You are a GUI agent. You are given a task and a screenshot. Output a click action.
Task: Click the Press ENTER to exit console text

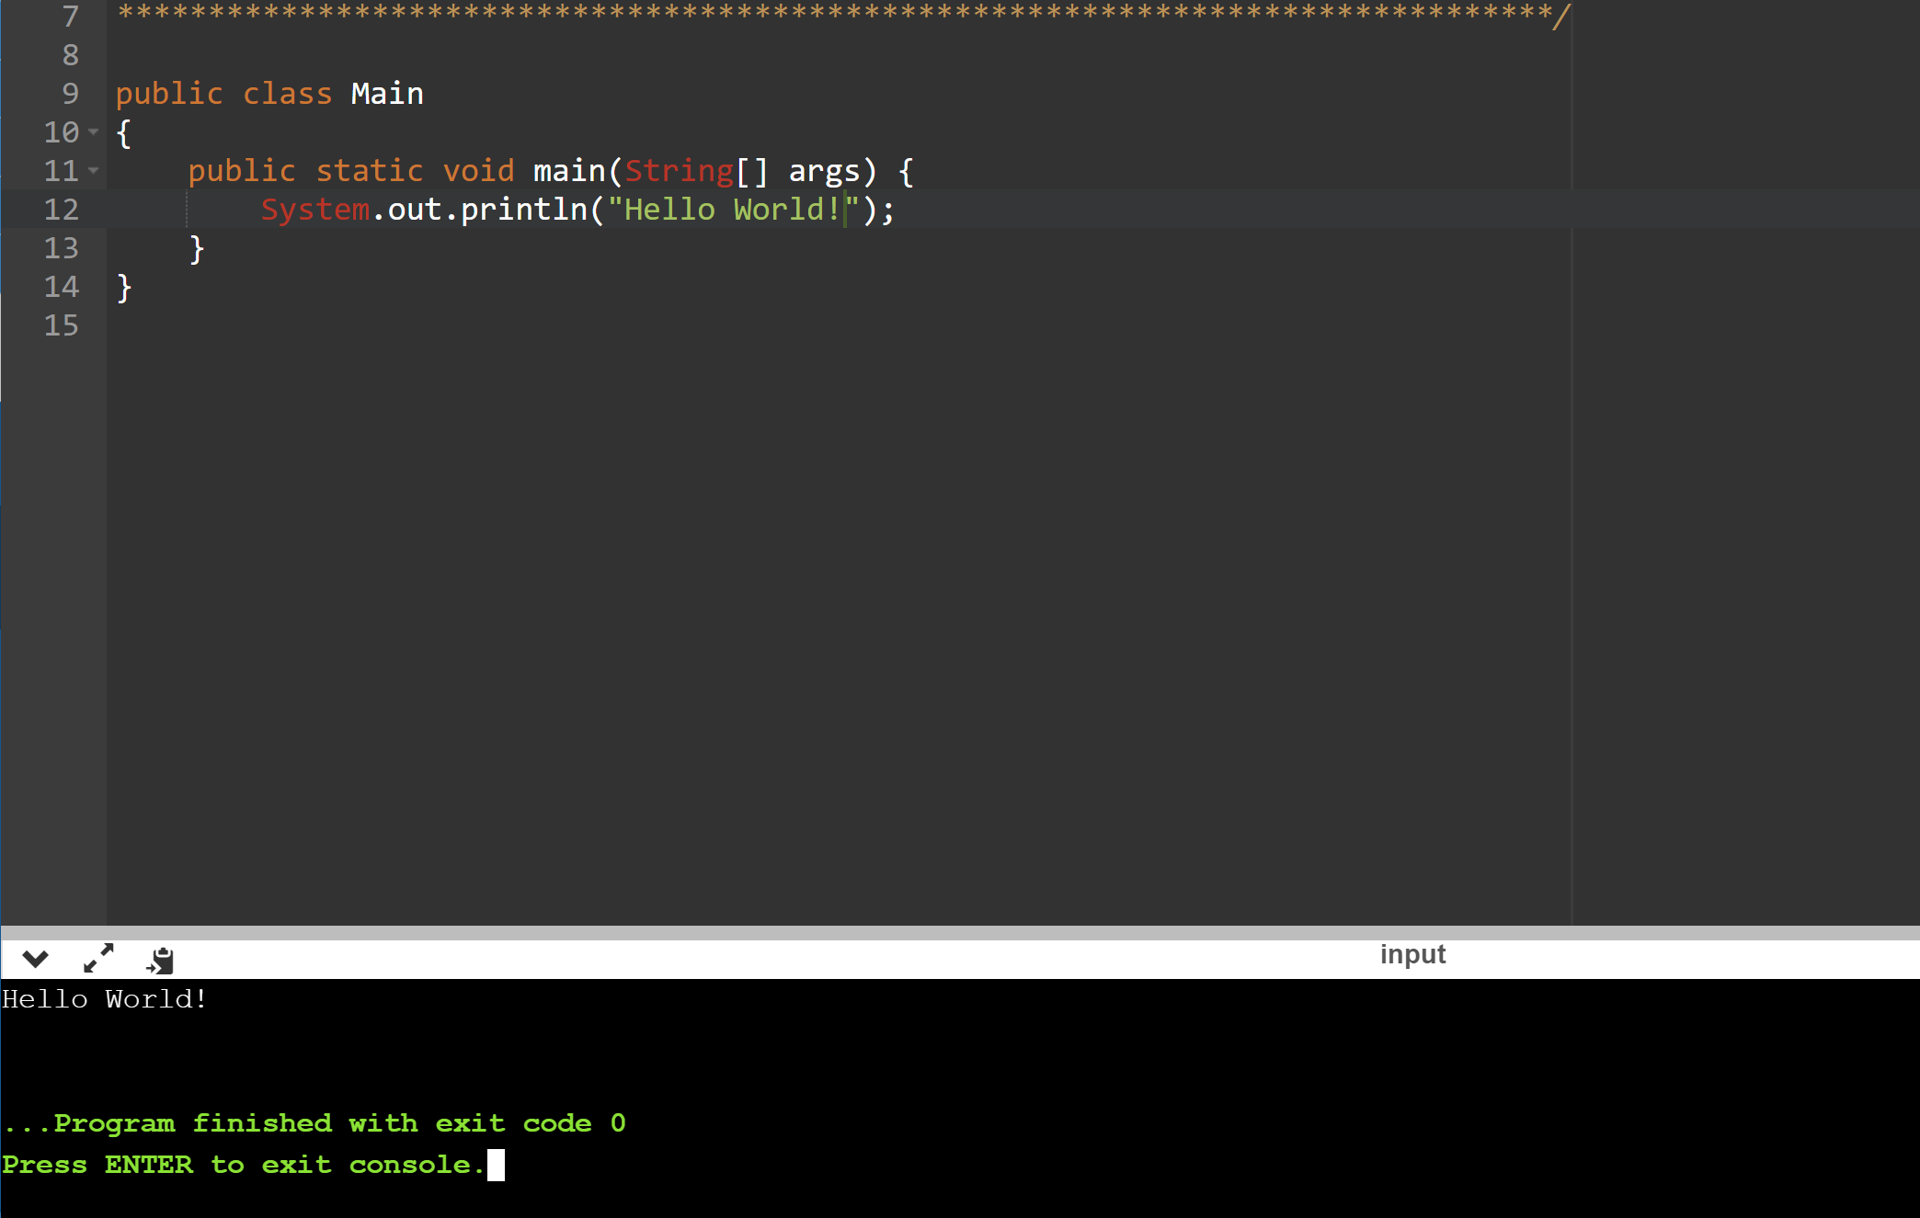(x=242, y=1165)
